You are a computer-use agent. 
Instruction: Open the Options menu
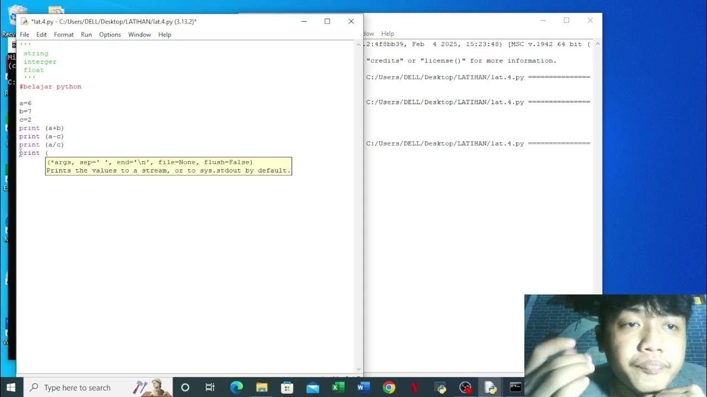tap(110, 34)
